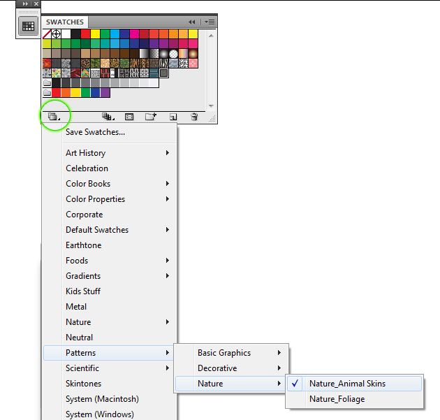Pick the cyan swatch in first row
The height and width of the screenshot is (420, 440).
(115, 34)
